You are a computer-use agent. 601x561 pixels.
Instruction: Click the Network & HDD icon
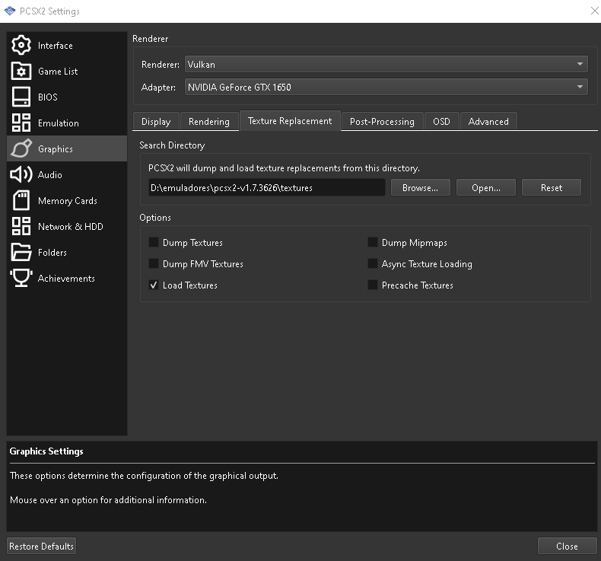pyautogui.click(x=21, y=226)
